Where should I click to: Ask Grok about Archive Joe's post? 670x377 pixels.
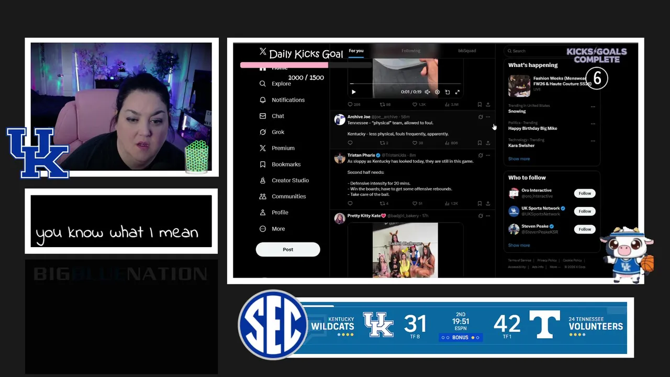tap(481, 117)
